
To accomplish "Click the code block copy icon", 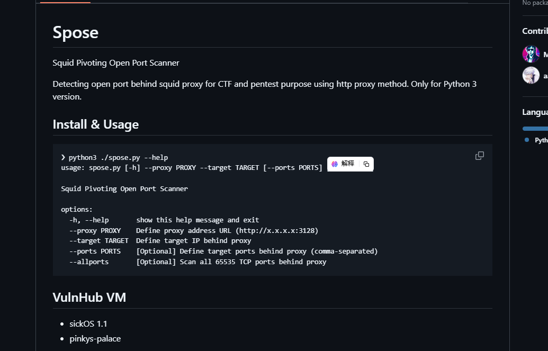I will (480, 156).
